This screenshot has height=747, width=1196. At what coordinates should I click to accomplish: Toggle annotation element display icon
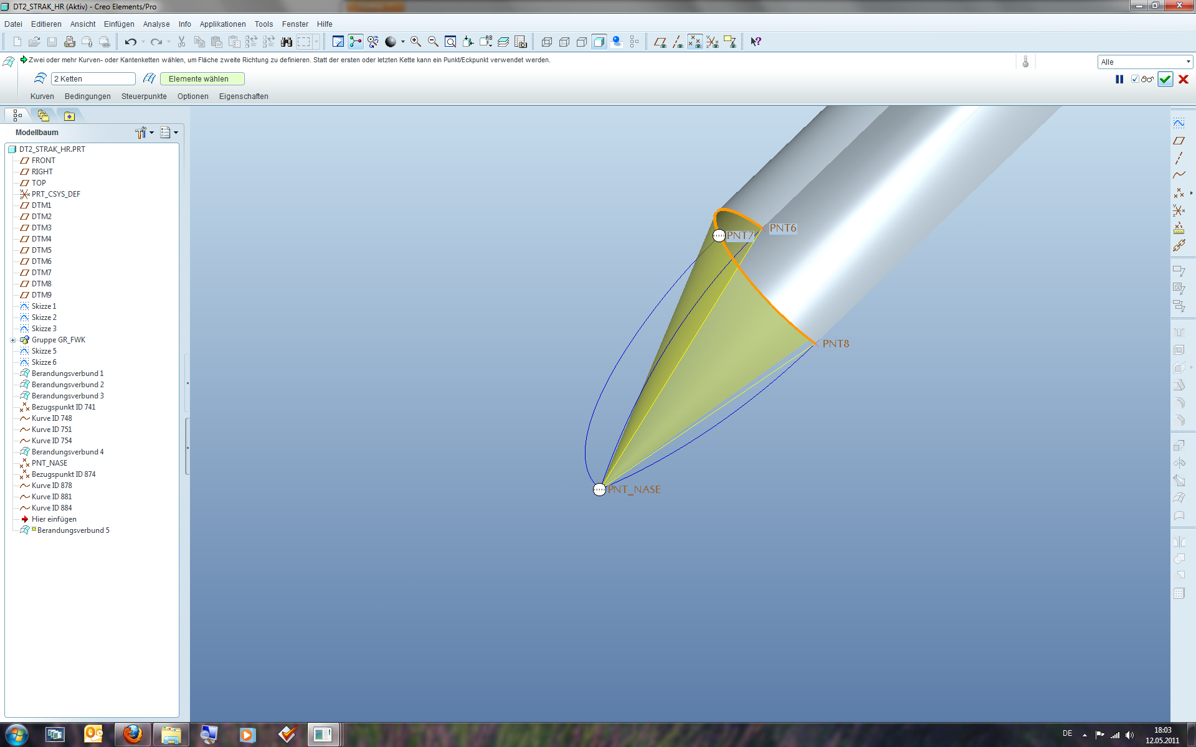pos(730,42)
